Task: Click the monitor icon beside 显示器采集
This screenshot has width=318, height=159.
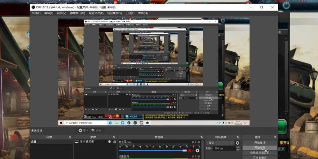Action: pyautogui.click(x=76, y=142)
